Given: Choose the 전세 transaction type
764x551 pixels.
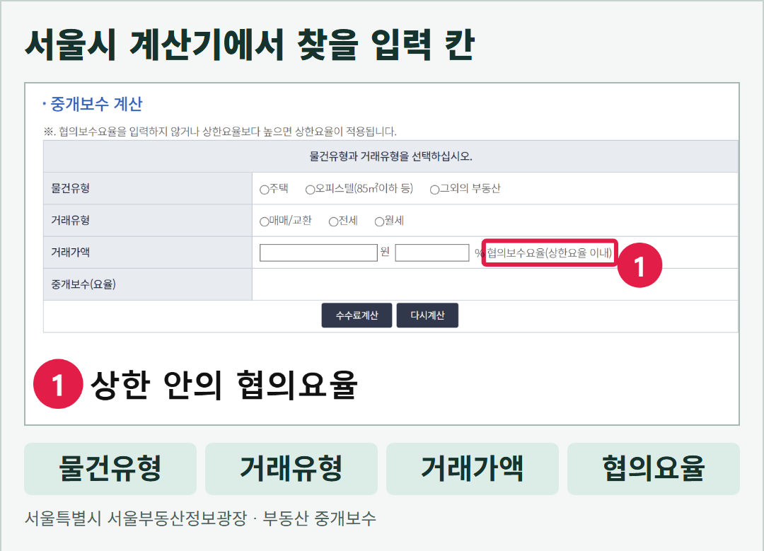Looking at the screenshot, I should pos(334,221).
